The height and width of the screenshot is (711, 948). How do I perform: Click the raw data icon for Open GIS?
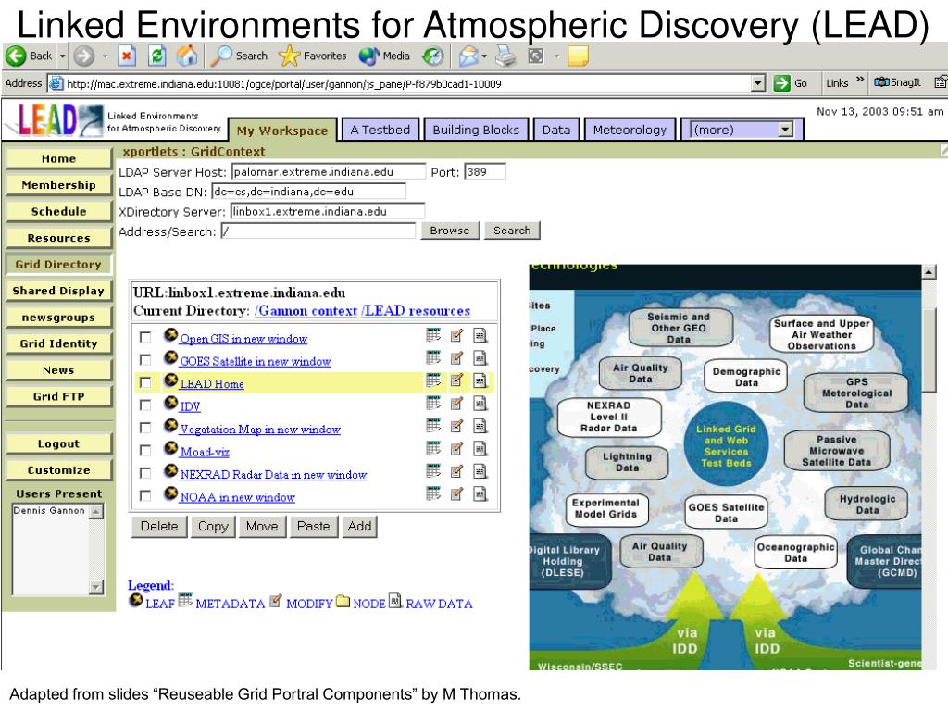[480, 335]
